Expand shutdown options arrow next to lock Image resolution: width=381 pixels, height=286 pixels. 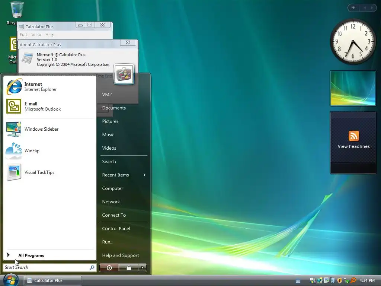(143, 268)
